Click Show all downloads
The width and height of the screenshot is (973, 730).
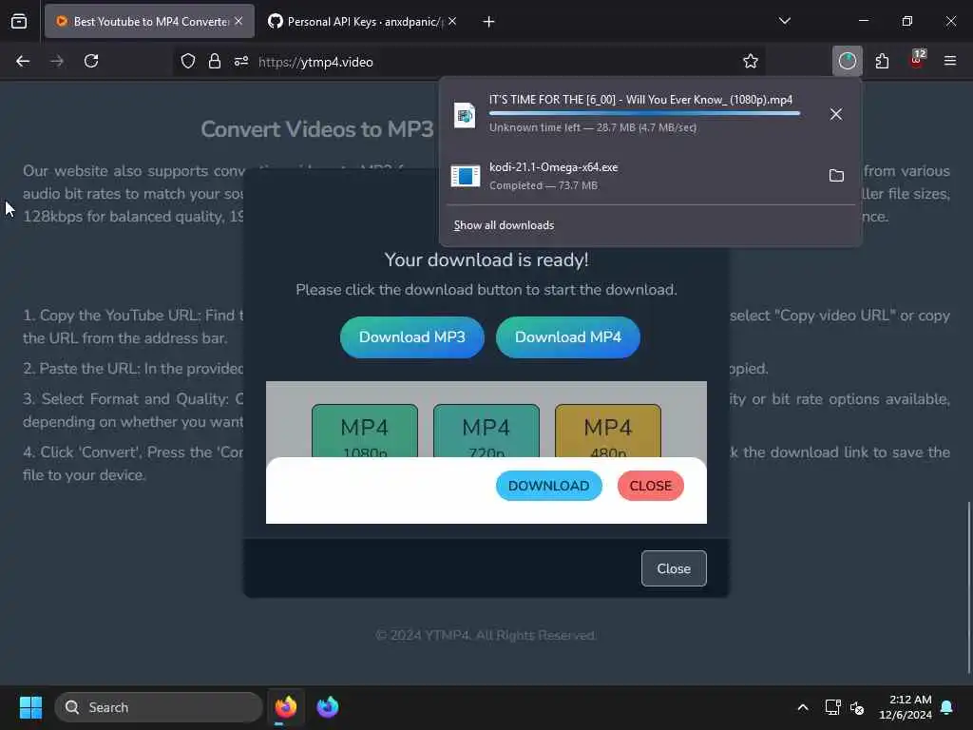504,225
